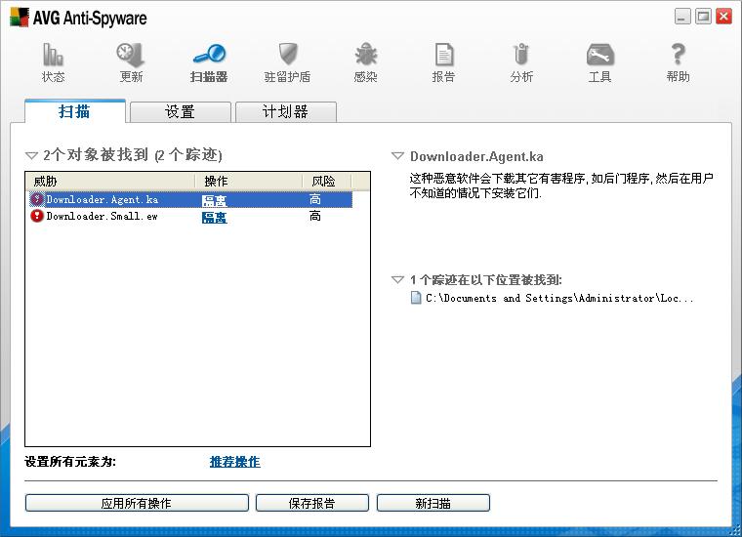
Task: Click the C:\Documents and Settings\Administrator path
Action: point(559,298)
